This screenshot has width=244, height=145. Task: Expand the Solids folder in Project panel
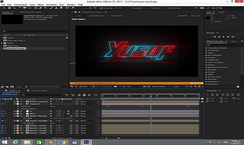(2, 43)
